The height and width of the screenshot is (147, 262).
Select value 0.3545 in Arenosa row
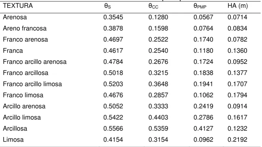coord(113,17)
